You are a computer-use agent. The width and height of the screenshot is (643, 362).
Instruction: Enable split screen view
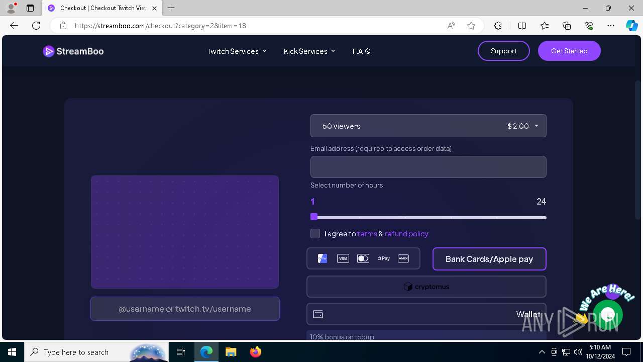522,26
